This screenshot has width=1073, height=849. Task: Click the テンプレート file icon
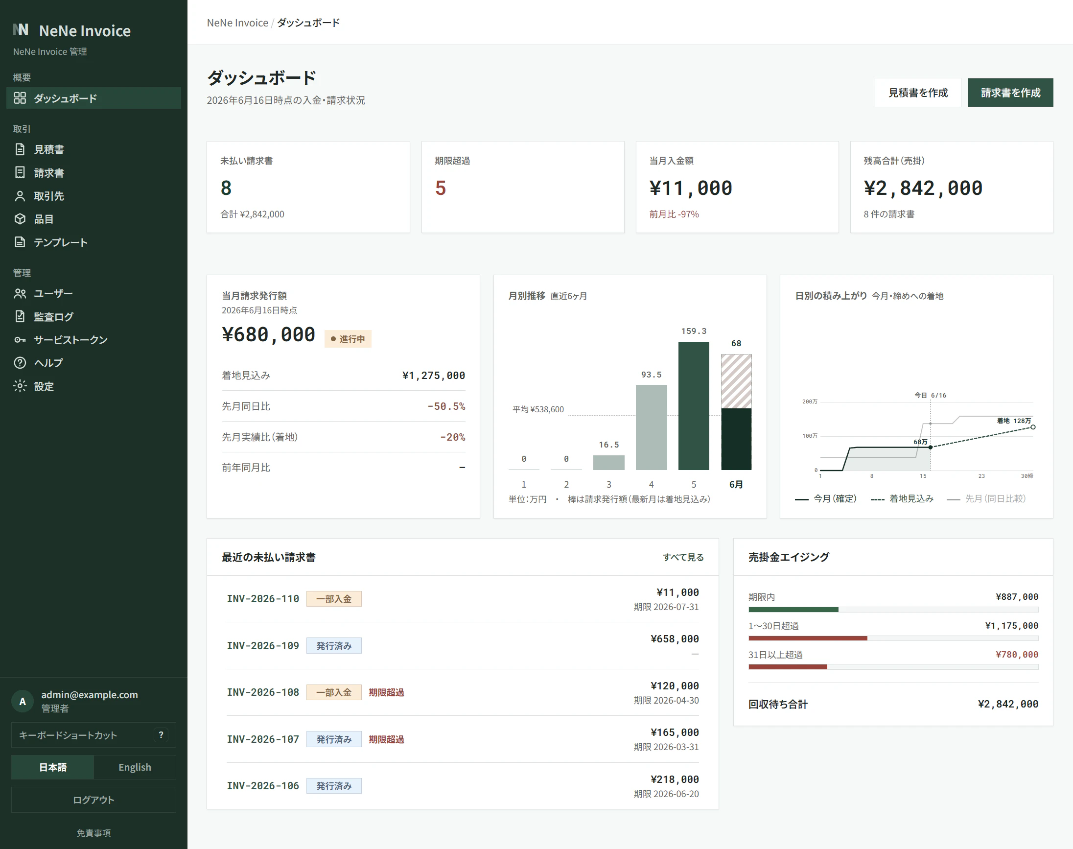20,242
